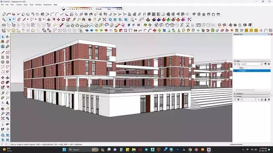Click the scene View Options button
273x153 pixels.
(x=262, y=99)
